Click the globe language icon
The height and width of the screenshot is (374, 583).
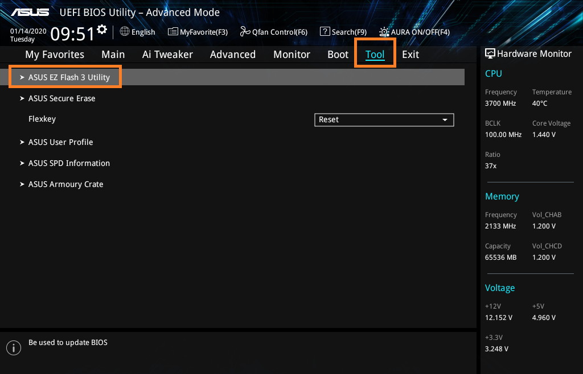point(125,31)
